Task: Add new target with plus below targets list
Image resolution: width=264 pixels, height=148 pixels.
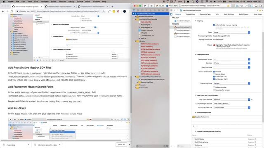Action: tap(171, 146)
